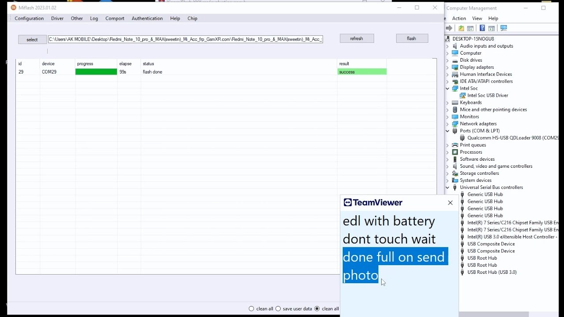564x317 pixels.
Task: Click the TeamViewer logo in chat popup
Action: [x=373, y=203]
